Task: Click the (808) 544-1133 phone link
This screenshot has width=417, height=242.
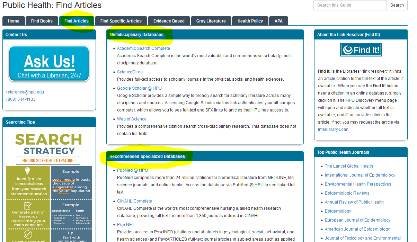Action: point(21,99)
